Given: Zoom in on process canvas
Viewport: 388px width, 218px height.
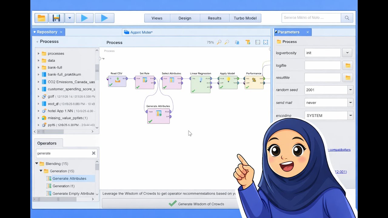Looking at the screenshot, I should coord(219,42).
